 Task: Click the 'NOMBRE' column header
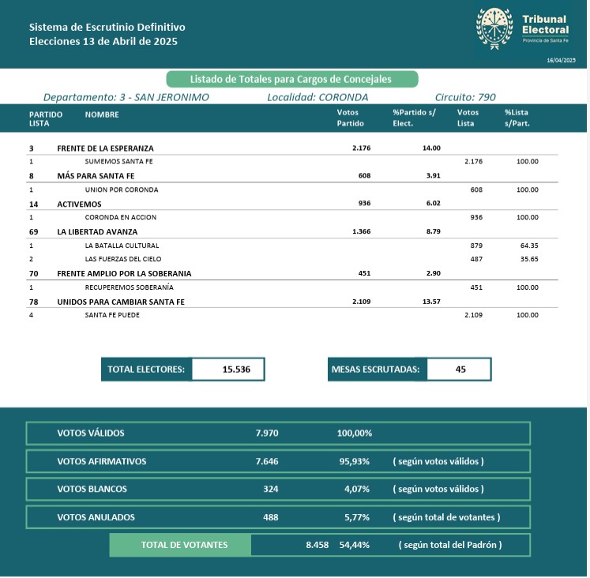102,114
